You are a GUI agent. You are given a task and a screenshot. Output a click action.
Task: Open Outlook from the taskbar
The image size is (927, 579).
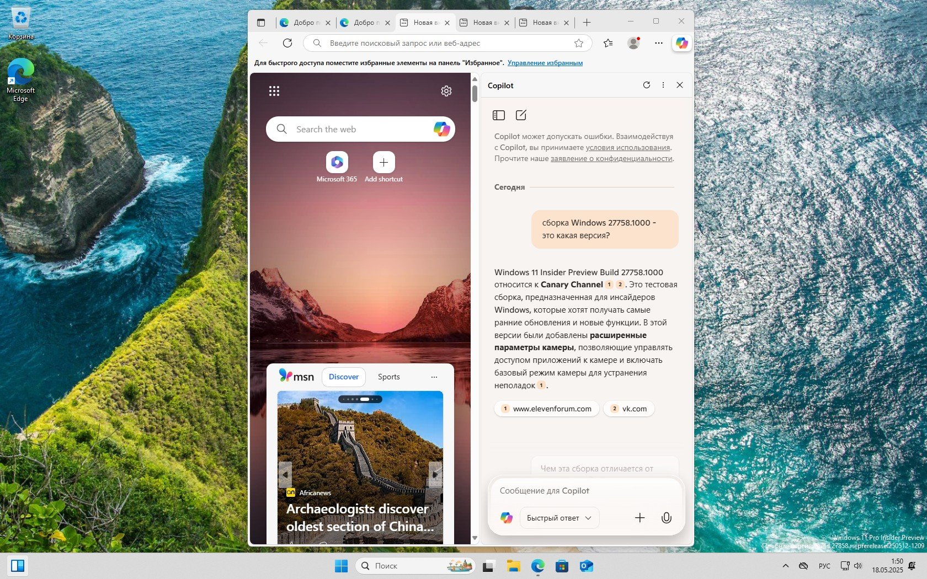click(586, 566)
